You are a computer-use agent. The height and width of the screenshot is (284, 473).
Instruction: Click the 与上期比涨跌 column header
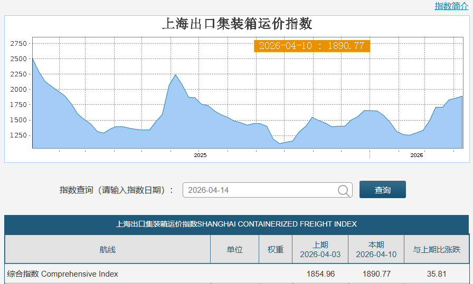(x=437, y=249)
